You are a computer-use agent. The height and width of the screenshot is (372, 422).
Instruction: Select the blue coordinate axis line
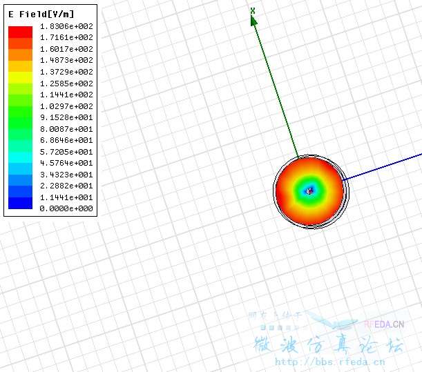[383, 167]
